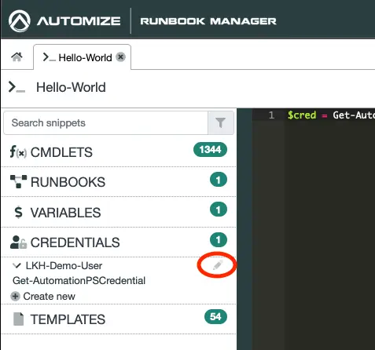
Task: Click the CREDENTIALS count badge
Action: (219, 240)
